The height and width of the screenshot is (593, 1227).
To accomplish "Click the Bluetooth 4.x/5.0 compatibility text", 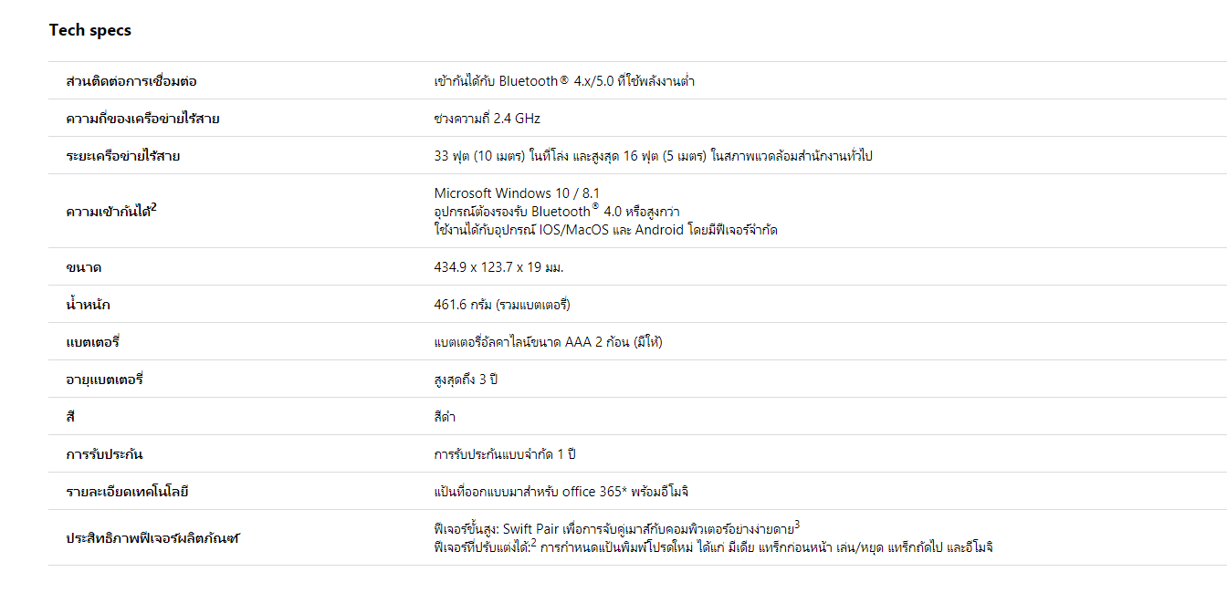I will (564, 81).
